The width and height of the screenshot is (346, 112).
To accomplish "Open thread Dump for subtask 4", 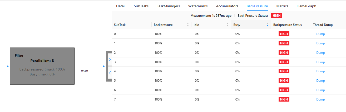I will (320, 71).
